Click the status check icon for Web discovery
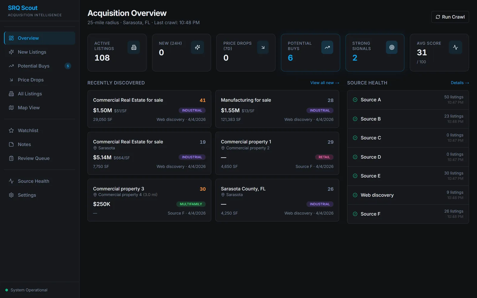This screenshot has width=477, height=298. pos(355,195)
